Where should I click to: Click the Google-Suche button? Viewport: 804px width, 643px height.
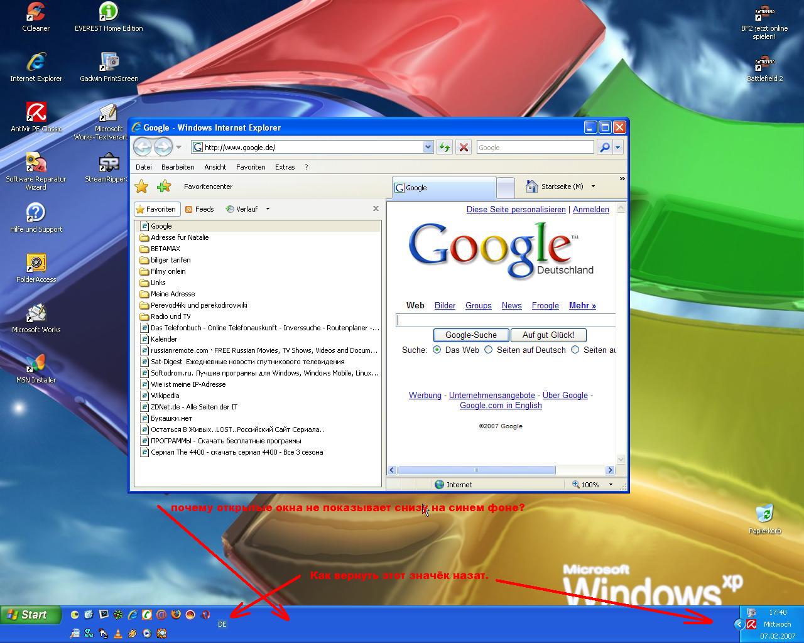(471, 335)
